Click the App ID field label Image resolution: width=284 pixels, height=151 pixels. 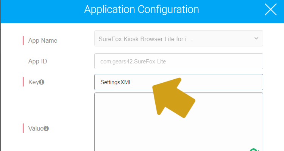click(x=37, y=61)
